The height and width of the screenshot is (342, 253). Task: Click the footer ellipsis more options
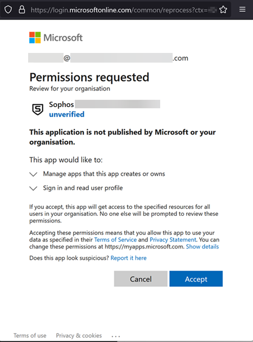[116, 336]
